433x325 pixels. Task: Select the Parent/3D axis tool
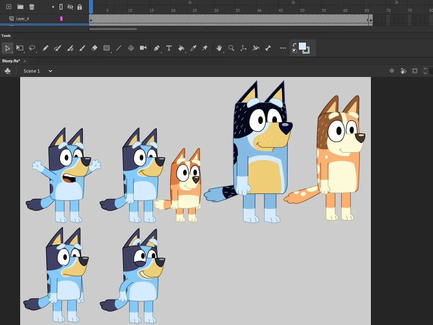[244, 48]
